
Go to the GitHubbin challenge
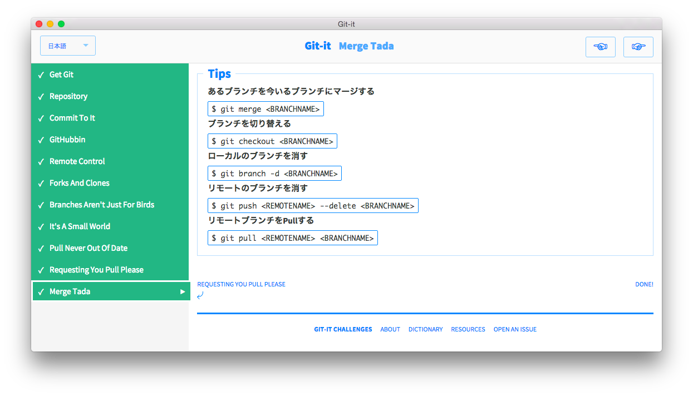click(111, 140)
